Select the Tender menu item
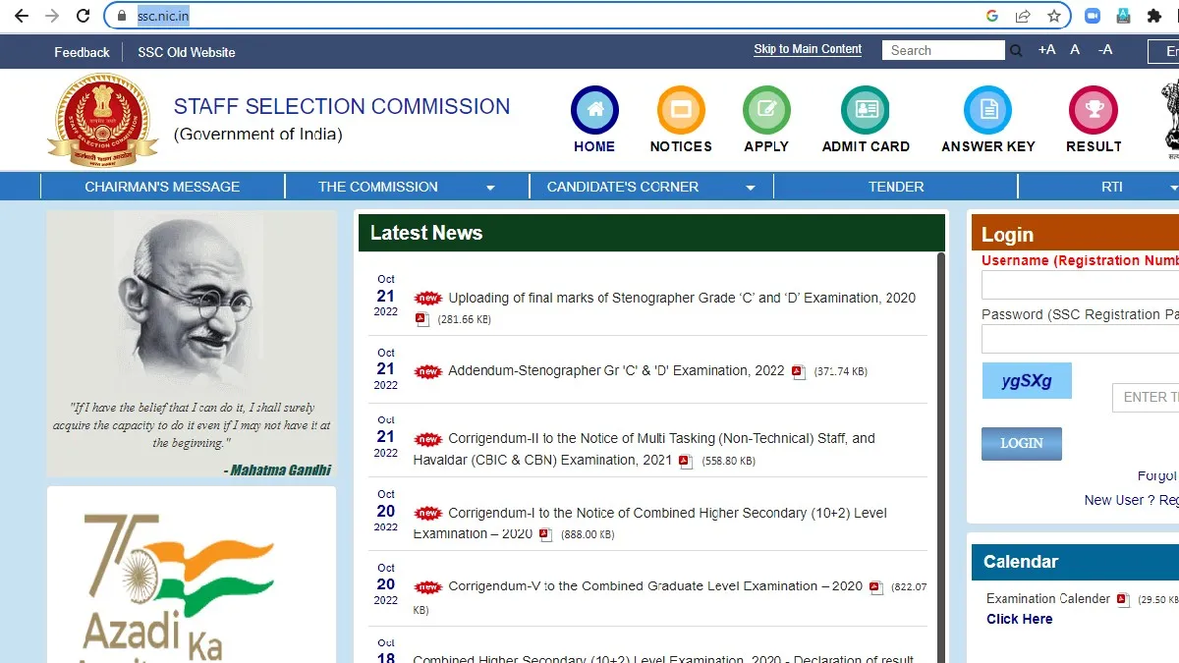Image resolution: width=1179 pixels, height=663 pixels. [896, 187]
